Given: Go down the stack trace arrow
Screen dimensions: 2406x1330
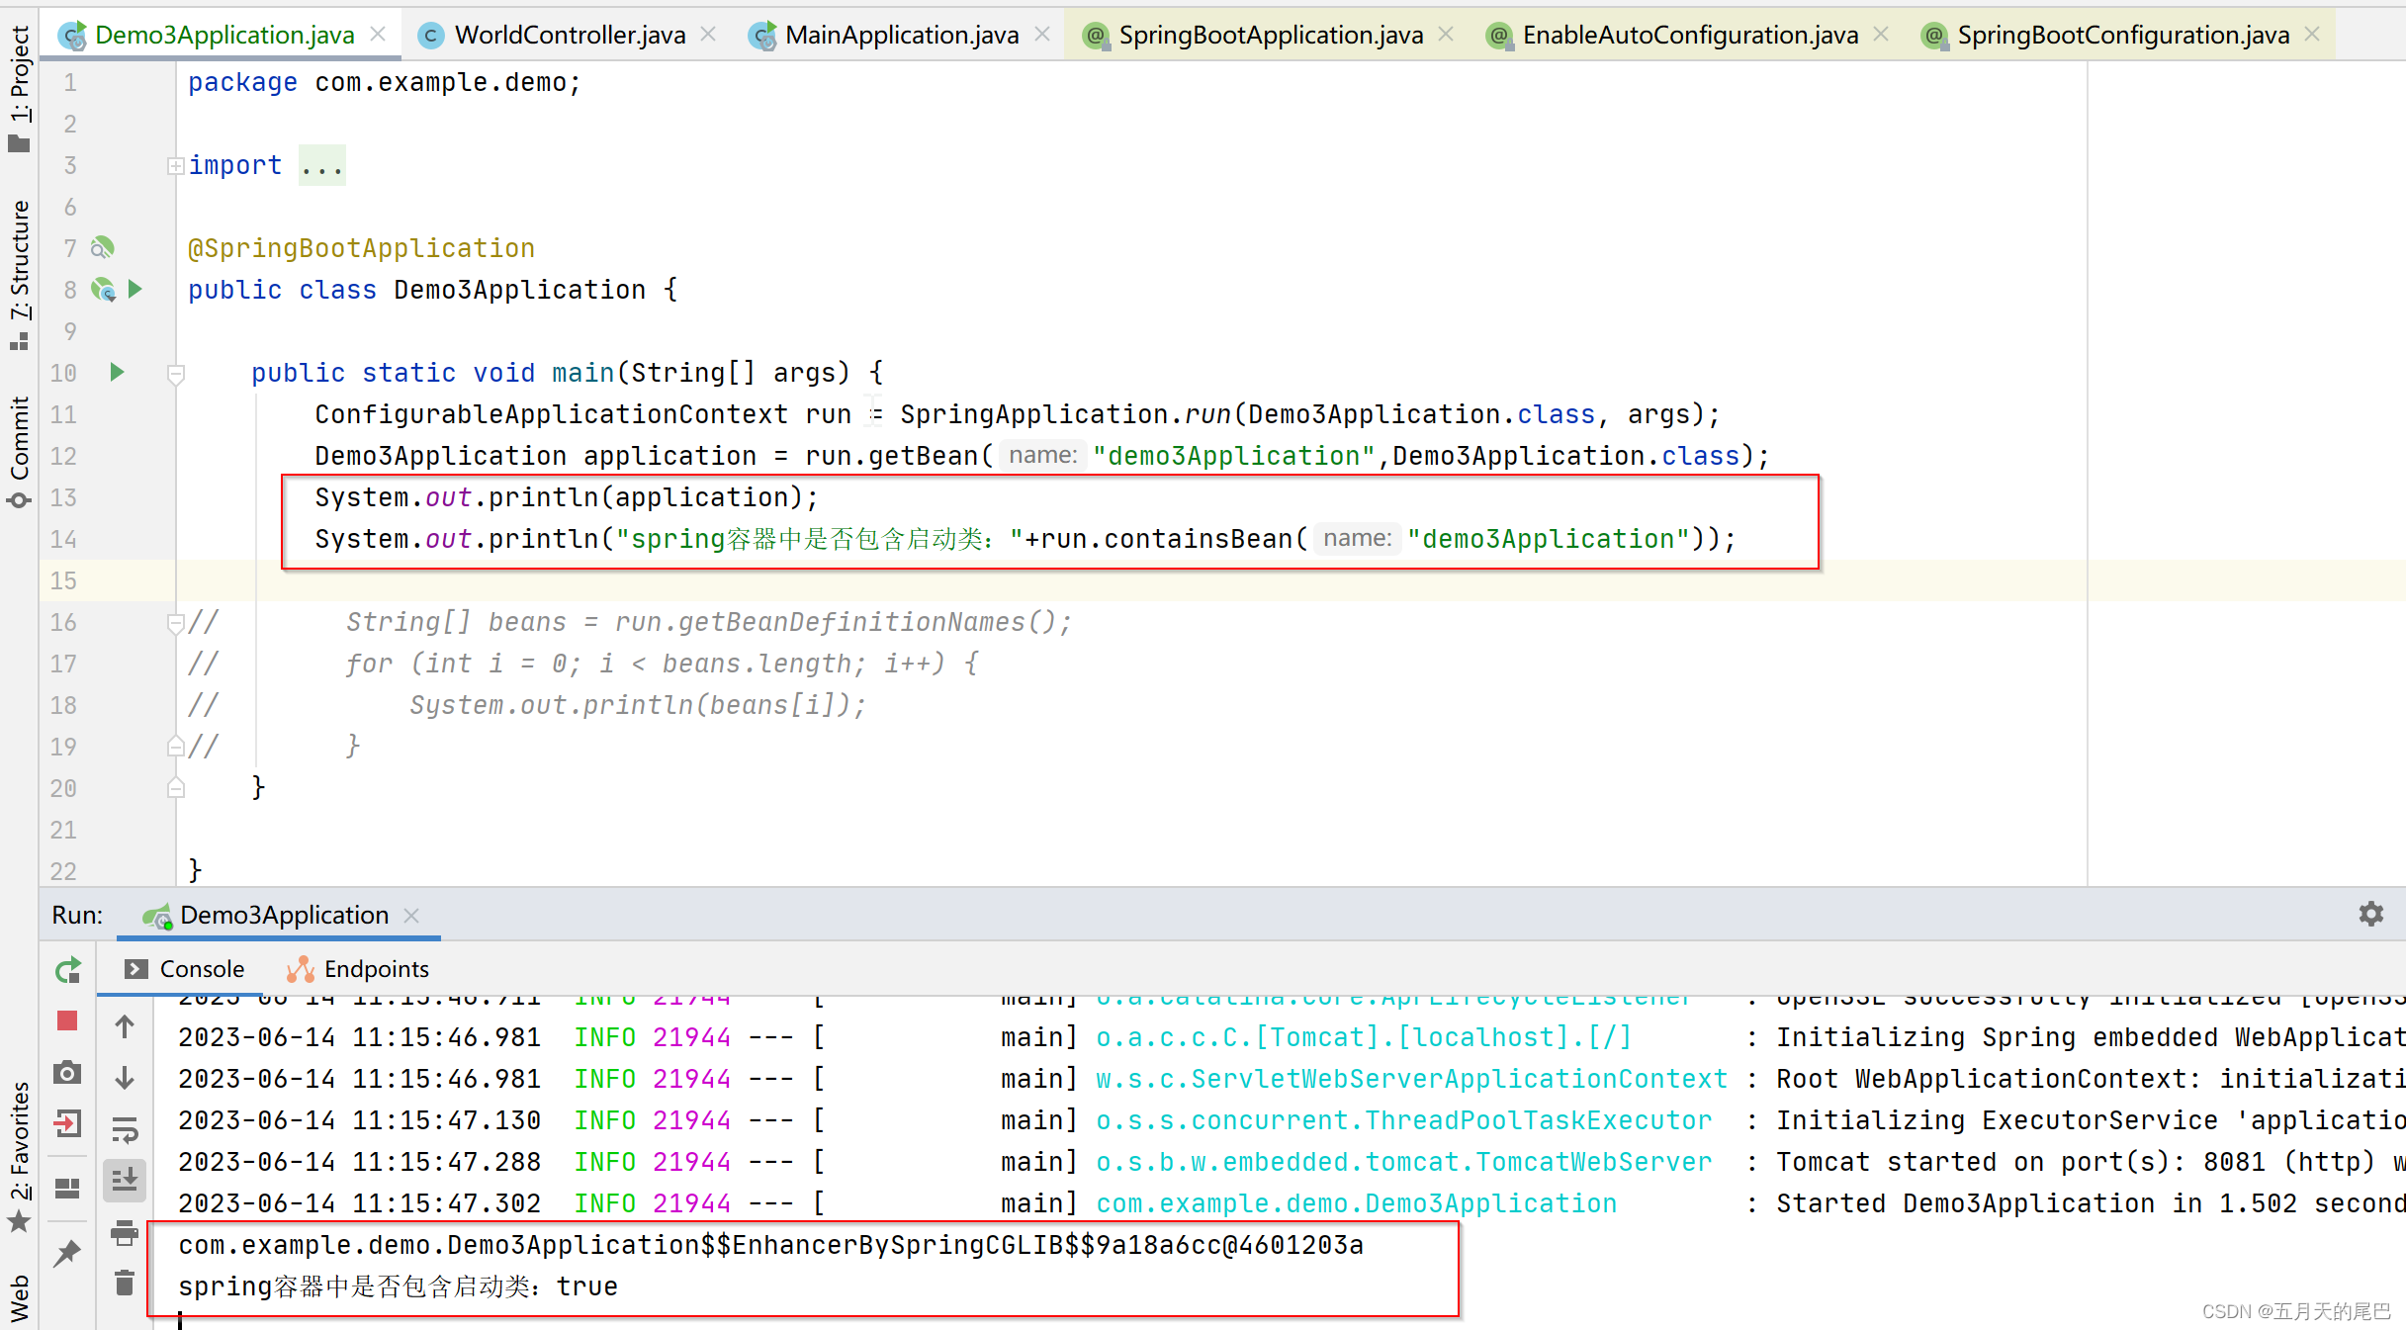Looking at the screenshot, I should (125, 1078).
